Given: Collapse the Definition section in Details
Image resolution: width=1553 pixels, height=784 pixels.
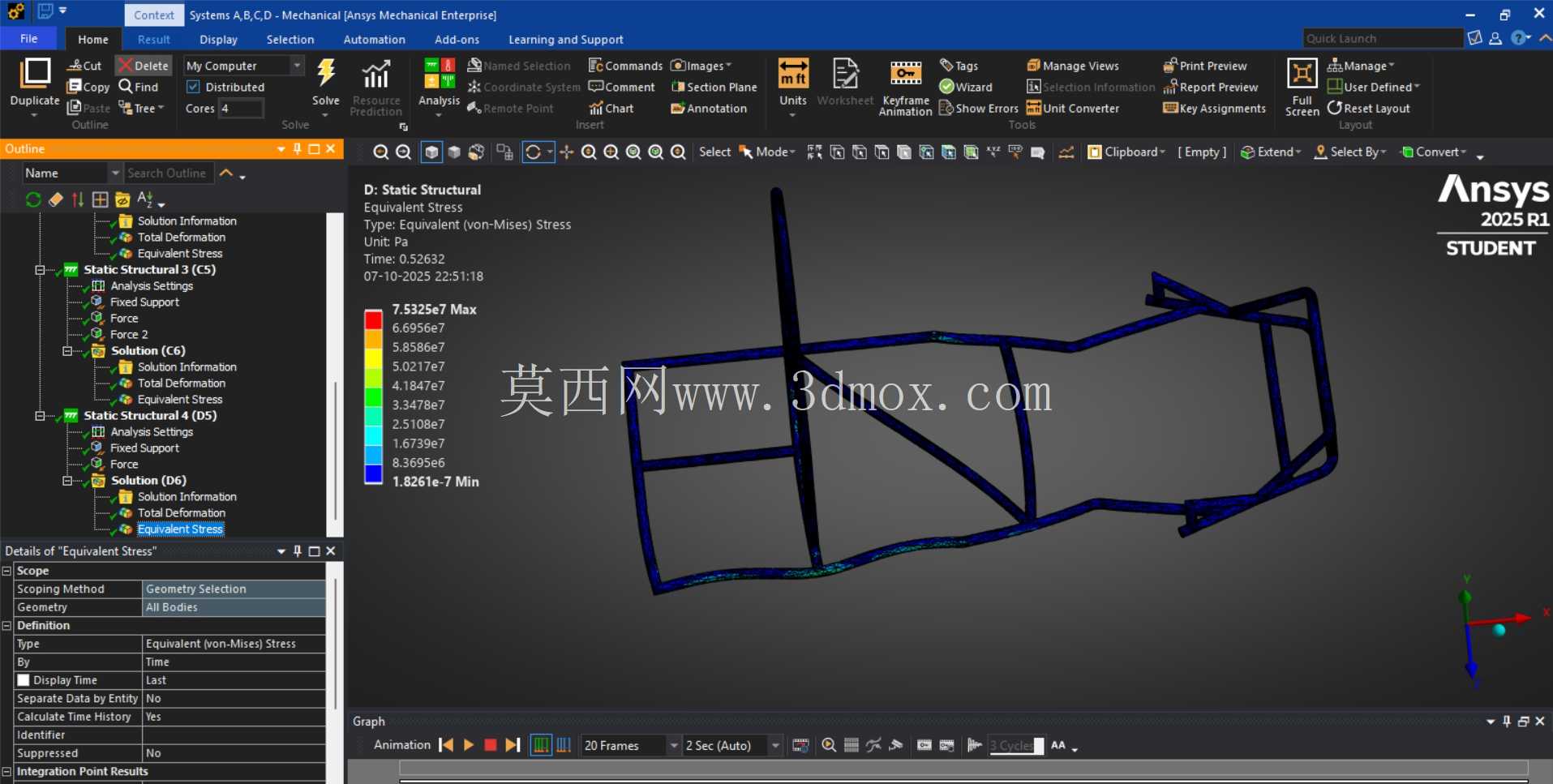Looking at the screenshot, I should click(7, 625).
